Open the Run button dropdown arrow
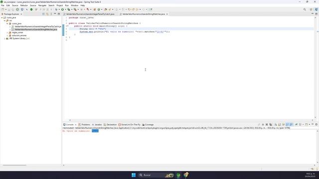This screenshot has height=179, width=319. (65, 9)
